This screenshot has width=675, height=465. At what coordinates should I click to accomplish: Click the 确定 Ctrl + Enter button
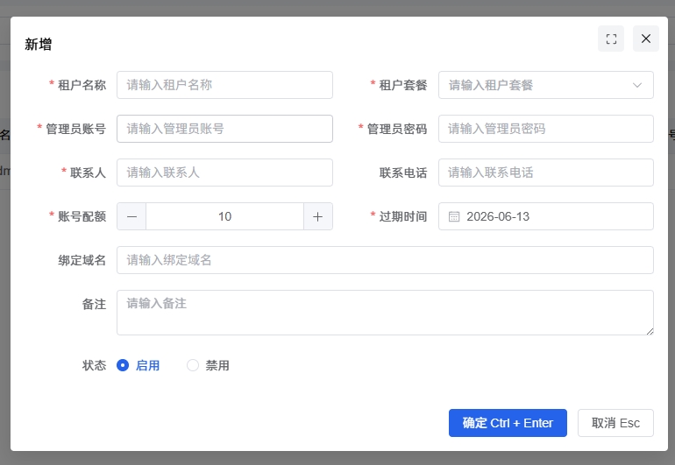tap(508, 423)
